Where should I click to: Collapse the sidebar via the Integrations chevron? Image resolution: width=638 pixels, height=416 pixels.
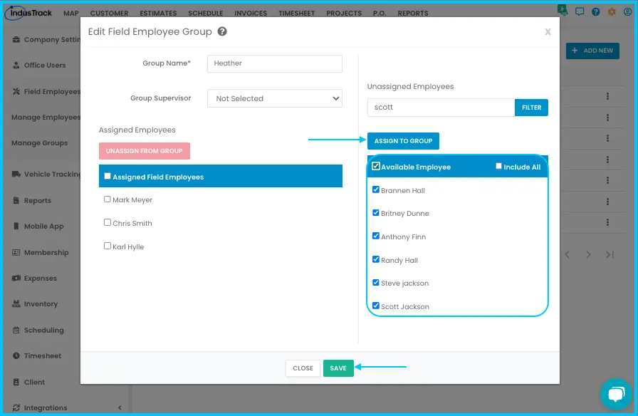tap(120, 408)
